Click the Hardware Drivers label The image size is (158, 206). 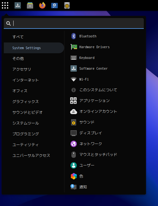tap(94, 47)
